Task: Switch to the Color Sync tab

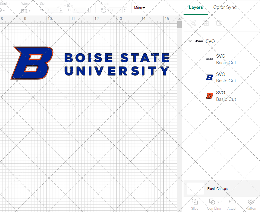Action: pos(225,7)
